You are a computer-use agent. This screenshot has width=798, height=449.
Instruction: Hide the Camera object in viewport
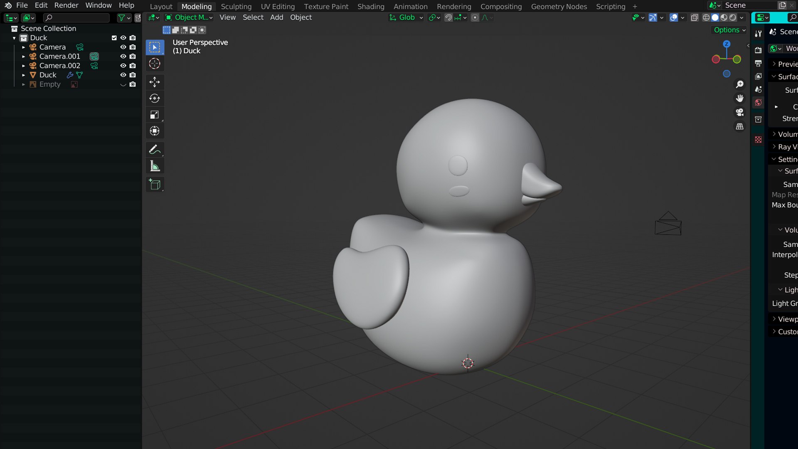click(123, 47)
